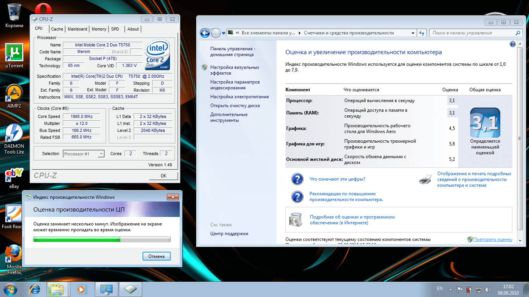Click the Control Panel back arrow button
529x297 pixels.
205,33
